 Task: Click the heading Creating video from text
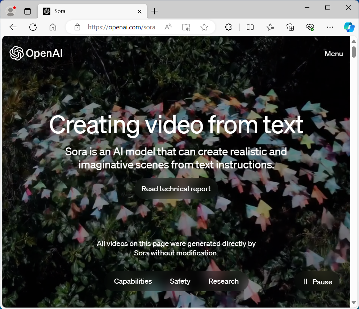[176, 125]
